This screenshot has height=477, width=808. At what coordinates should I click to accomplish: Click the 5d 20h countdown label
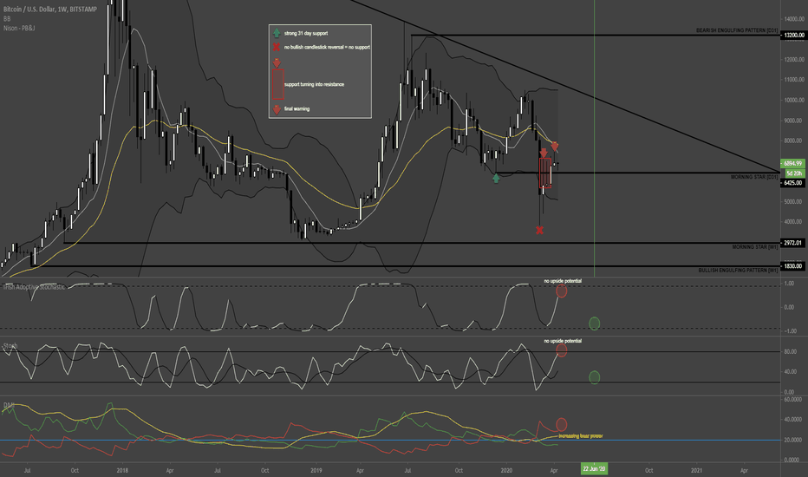click(x=793, y=173)
